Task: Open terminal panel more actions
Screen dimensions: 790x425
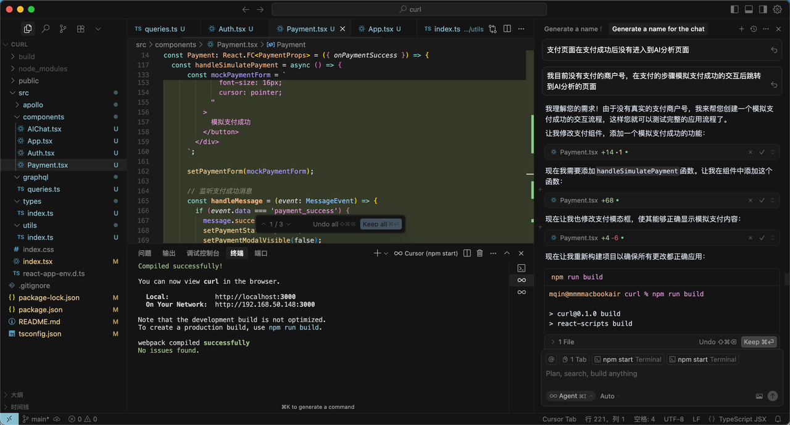Action: click(493, 253)
